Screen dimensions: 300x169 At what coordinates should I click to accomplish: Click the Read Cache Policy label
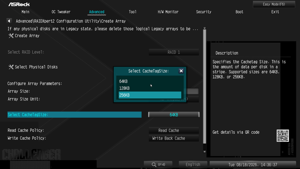pos(26,130)
